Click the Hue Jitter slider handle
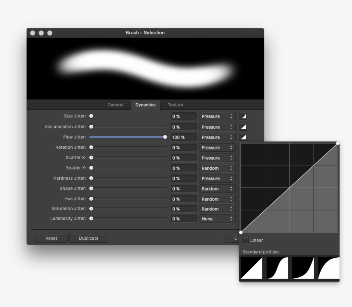 coord(91,199)
